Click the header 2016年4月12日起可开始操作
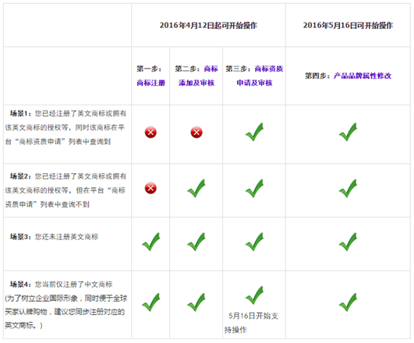414x343 pixels. click(208, 26)
